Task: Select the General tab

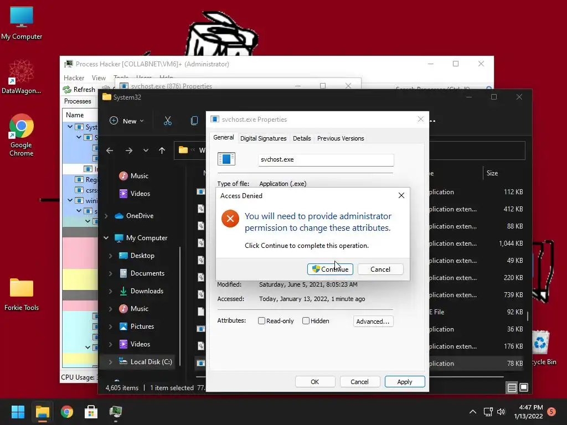Action: [224, 138]
